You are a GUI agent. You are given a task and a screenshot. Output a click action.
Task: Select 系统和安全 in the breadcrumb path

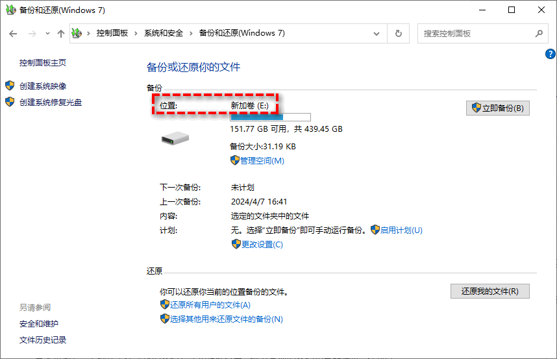(164, 33)
